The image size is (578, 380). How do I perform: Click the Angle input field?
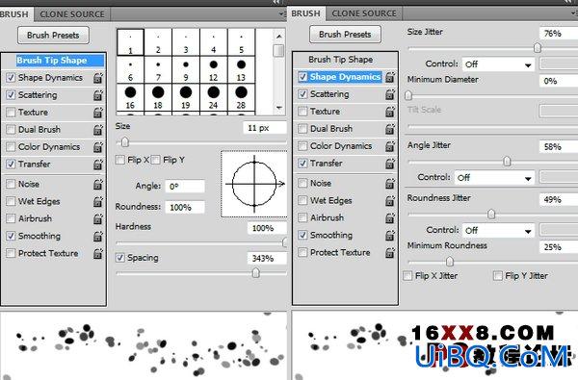pyautogui.click(x=185, y=187)
